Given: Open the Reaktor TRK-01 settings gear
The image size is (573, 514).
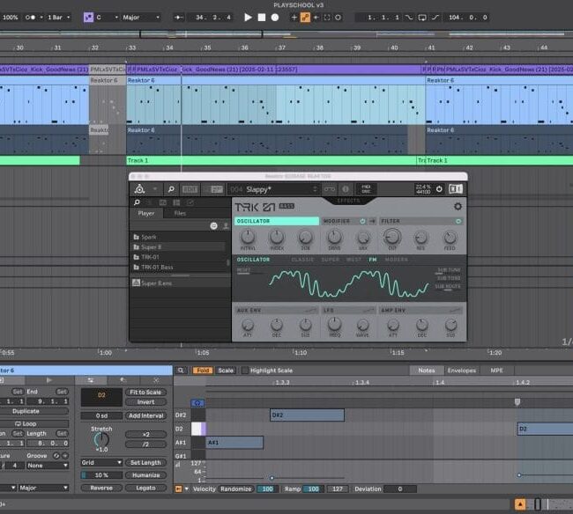Looking at the screenshot, I should tap(458, 207).
